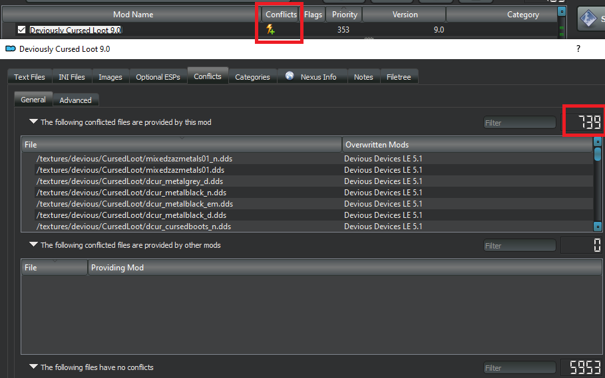Open the help question mark button

point(578,49)
